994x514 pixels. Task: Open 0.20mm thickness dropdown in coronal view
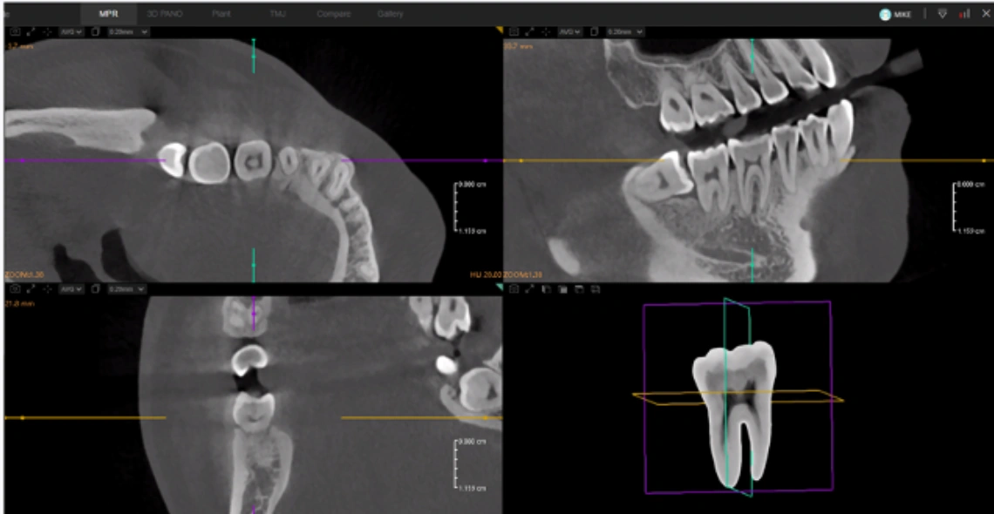click(x=126, y=288)
